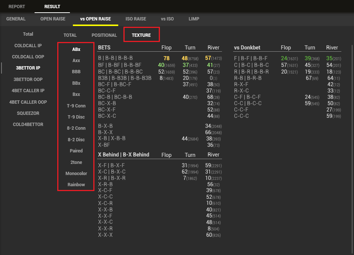The width and height of the screenshot is (354, 255).
Task: Switch to the LIMP tab
Action: [194, 19]
